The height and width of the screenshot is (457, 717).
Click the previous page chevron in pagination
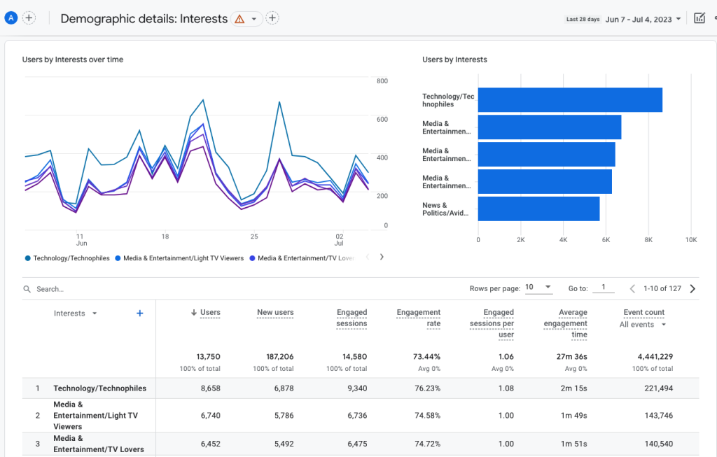point(632,288)
